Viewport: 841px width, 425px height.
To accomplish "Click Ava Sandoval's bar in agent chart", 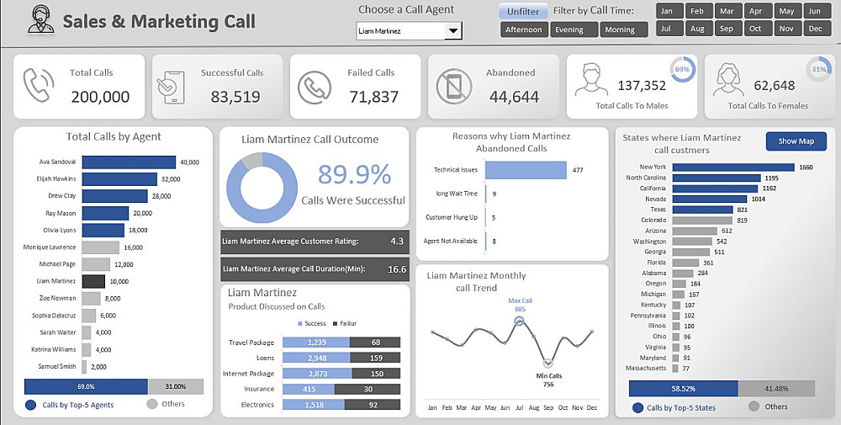I will click(129, 162).
